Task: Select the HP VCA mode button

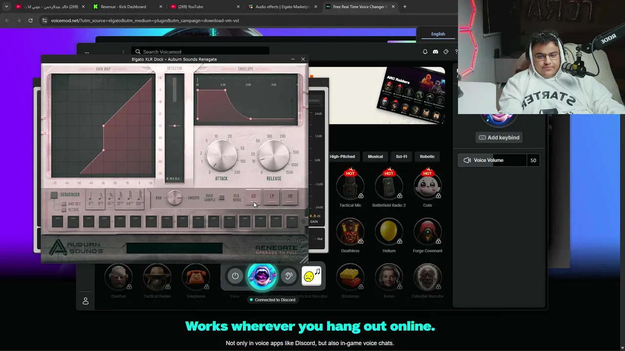Action: coord(290,196)
